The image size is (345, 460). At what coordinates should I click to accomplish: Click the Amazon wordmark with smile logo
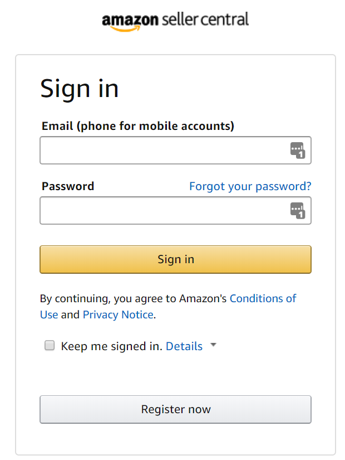pyautogui.click(x=130, y=21)
